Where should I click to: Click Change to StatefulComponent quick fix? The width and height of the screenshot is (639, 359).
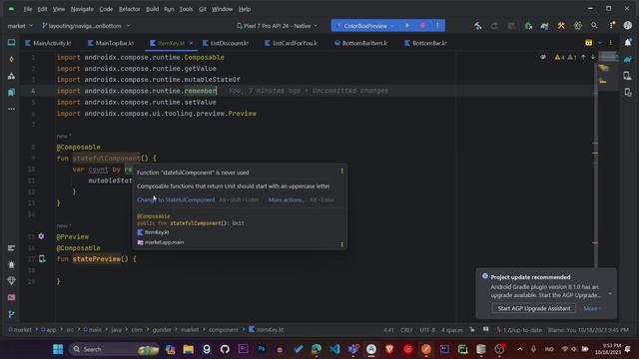point(176,199)
